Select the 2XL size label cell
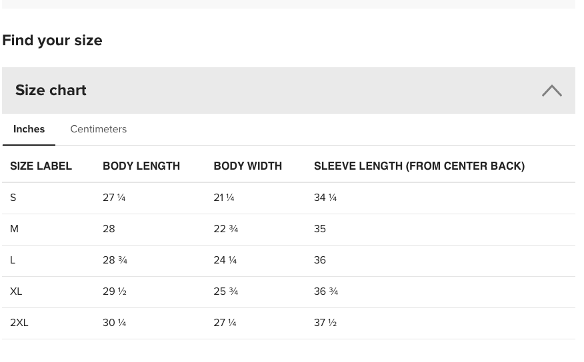 (19, 323)
